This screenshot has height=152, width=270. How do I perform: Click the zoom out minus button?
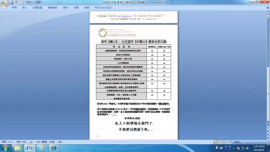pos(244,142)
